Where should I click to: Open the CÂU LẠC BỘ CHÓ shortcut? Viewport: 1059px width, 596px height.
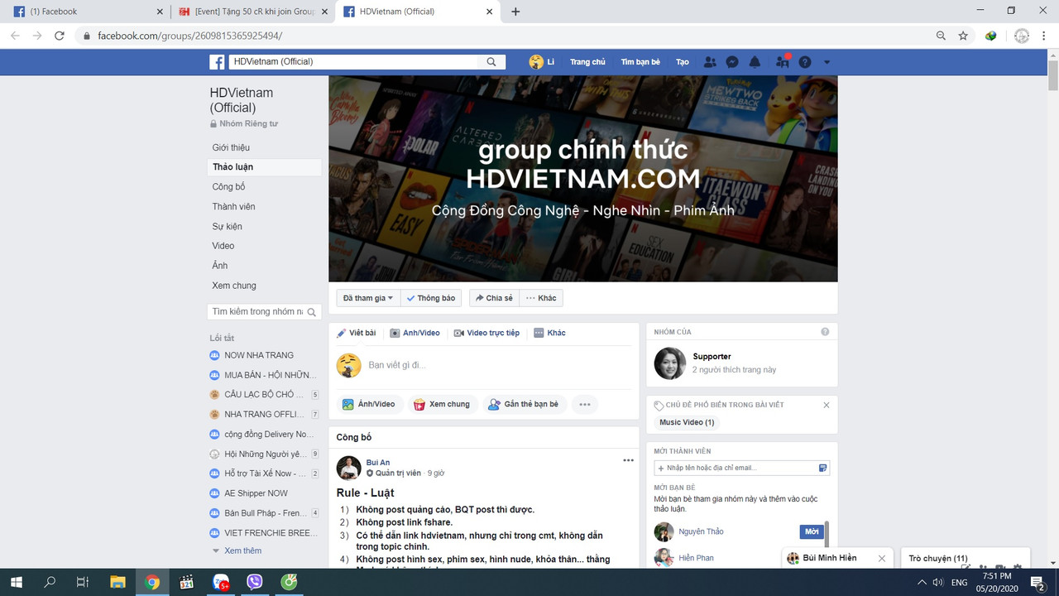(x=264, y=395)
